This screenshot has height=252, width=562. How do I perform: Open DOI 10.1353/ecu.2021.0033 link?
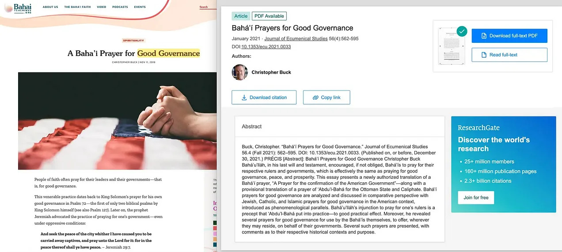pyautogui.click(x=266, y=47)
